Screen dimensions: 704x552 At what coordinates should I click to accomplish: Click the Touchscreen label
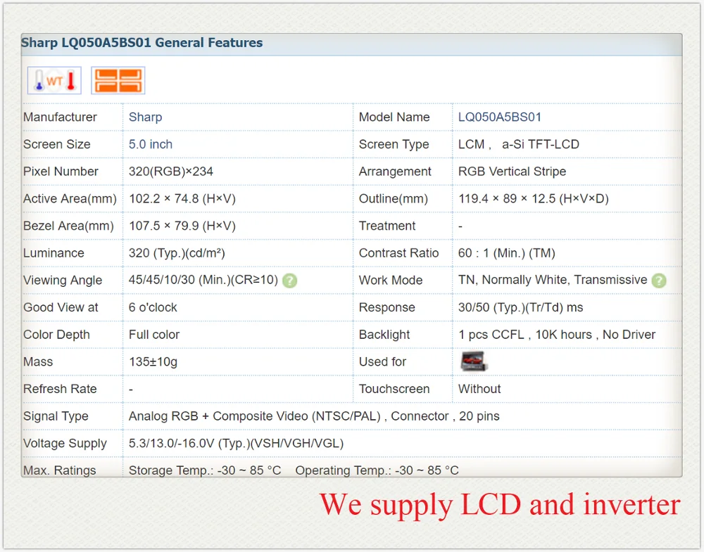[x=394, y=389]
